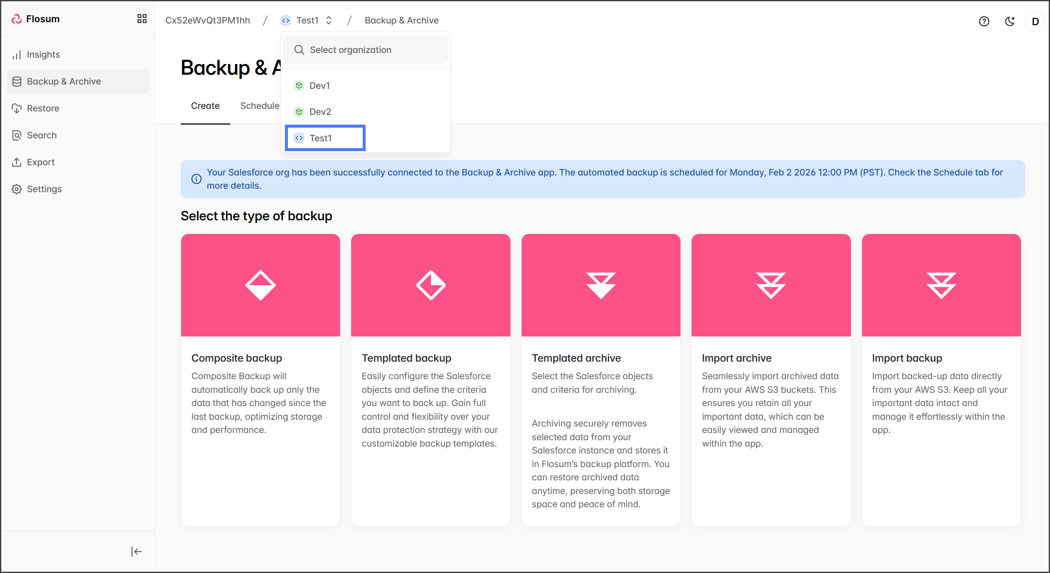Viewport: 1050px width, 573px height.
Task: Open Restore from the sidebar
Action: pos(43,108)
